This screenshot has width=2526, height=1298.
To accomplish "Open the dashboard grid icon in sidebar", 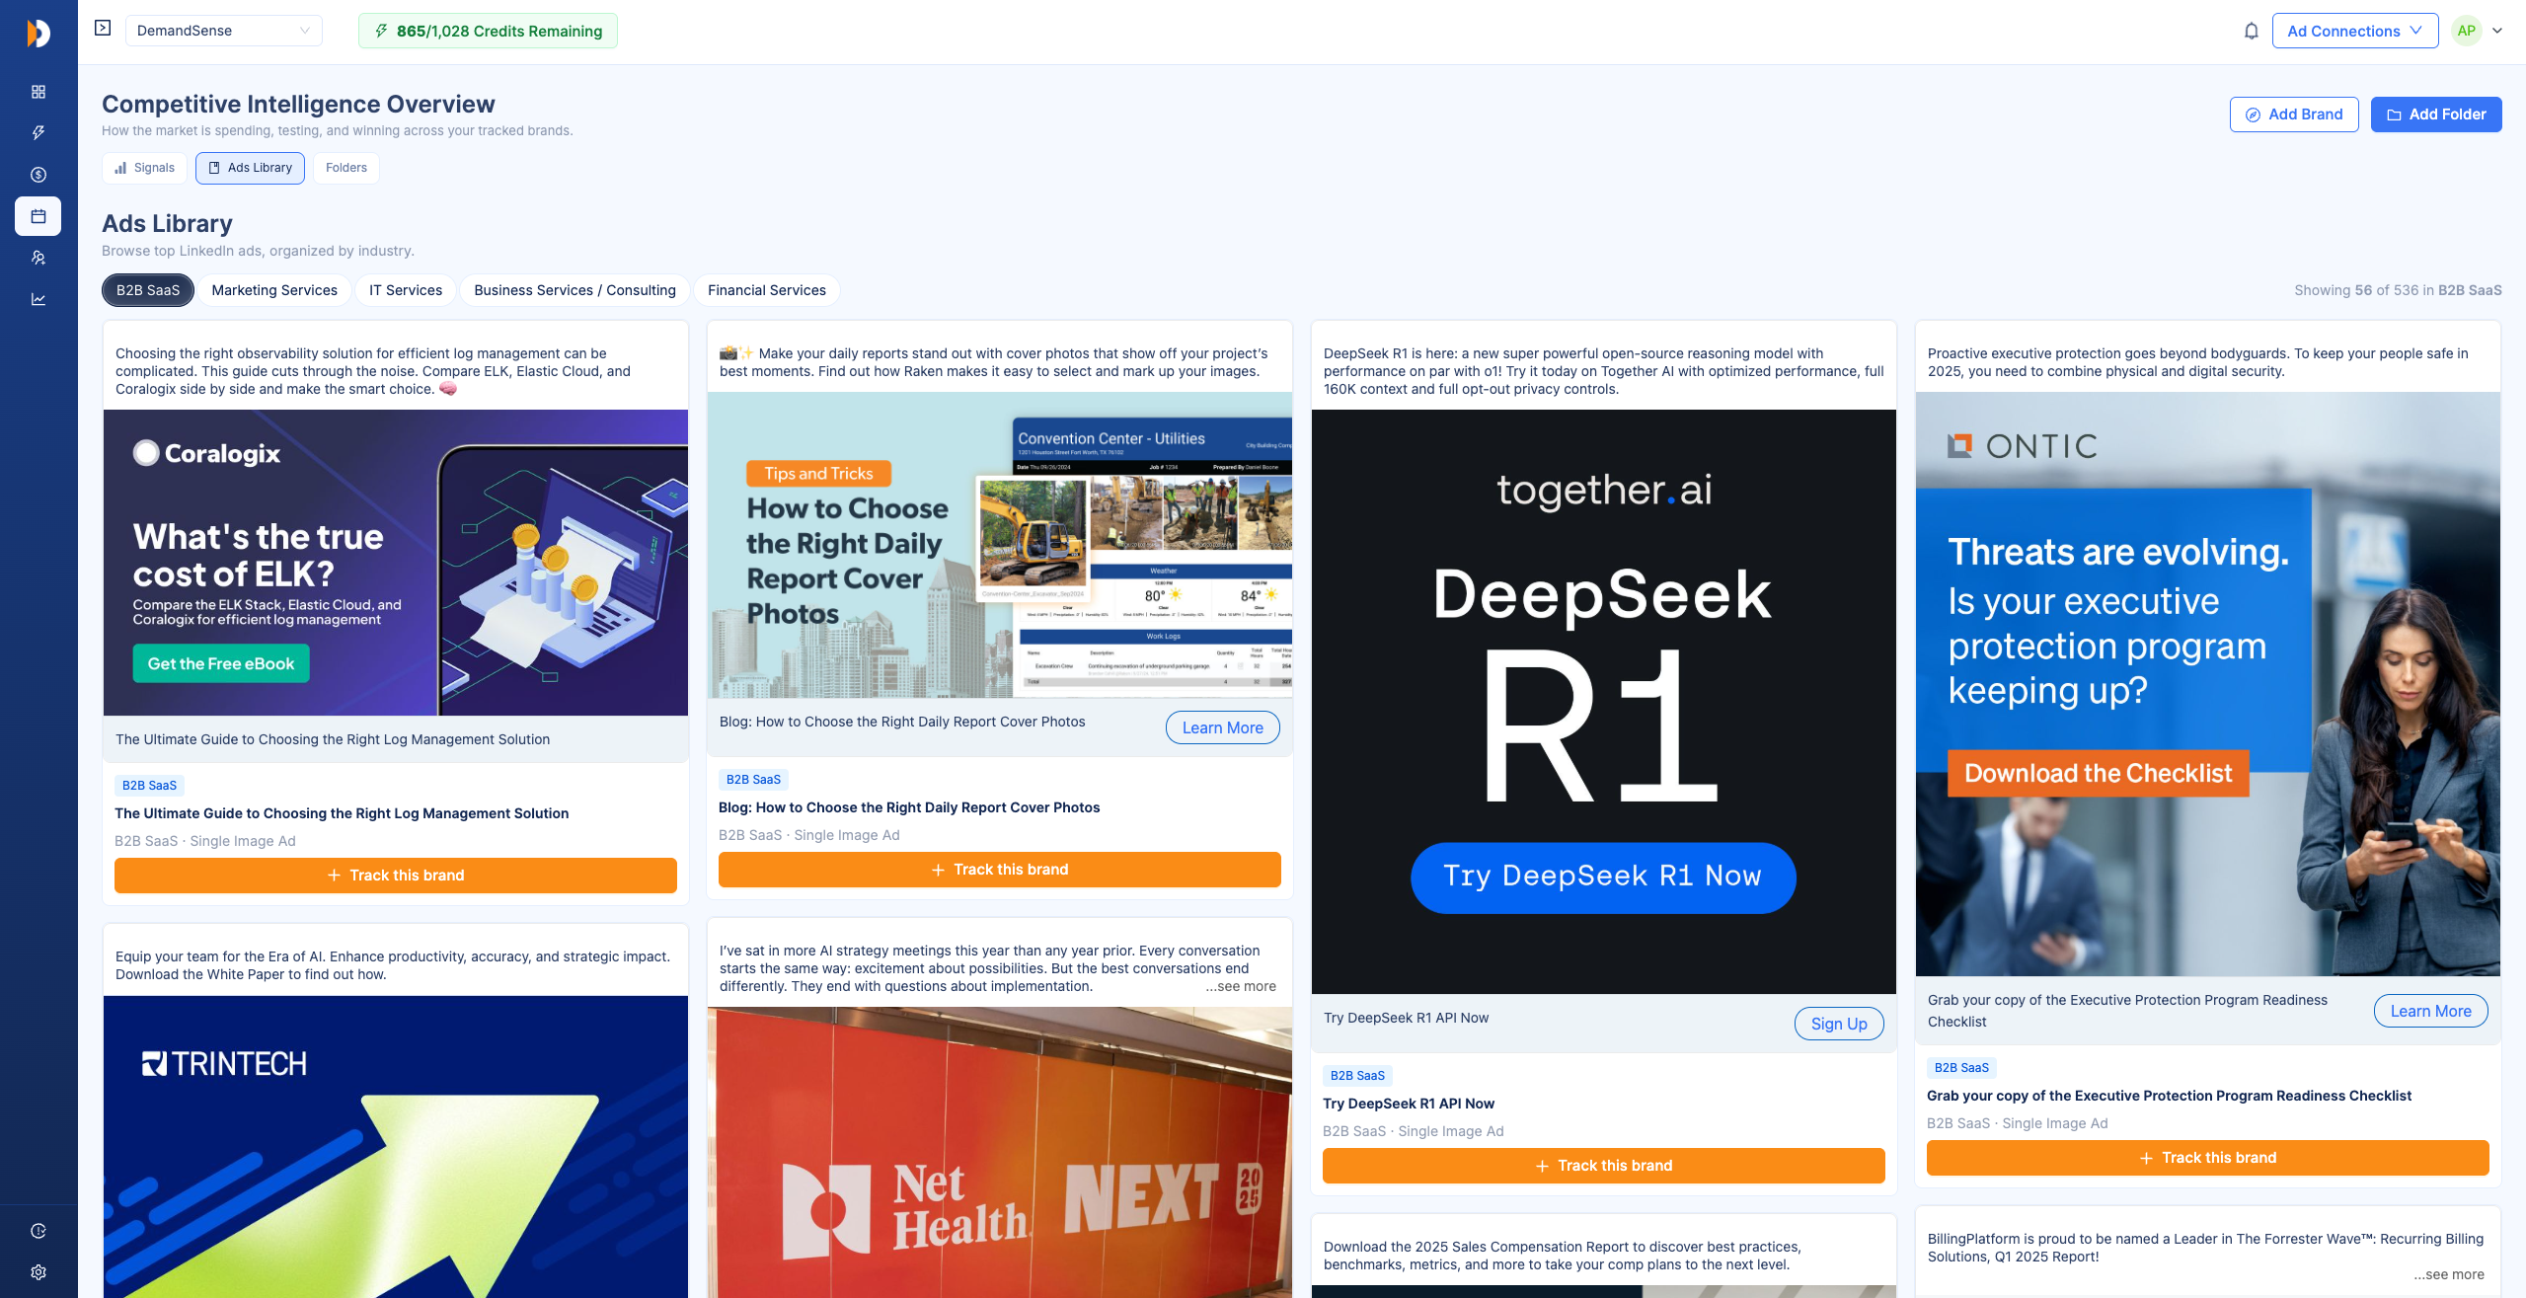I will [x=38, y=92].
